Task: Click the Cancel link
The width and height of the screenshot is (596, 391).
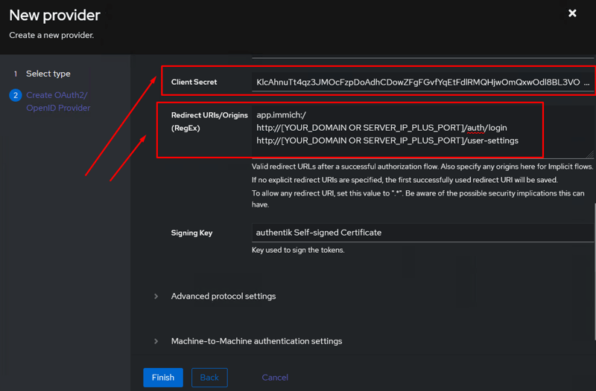Action: coord(275,378)
